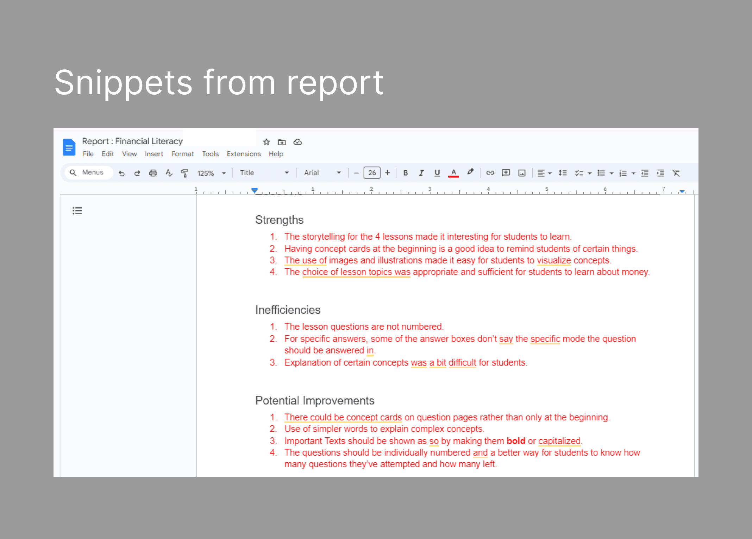Click the clear formatting icon
Viewport: 752px width, 539px height.
(676, 173)
